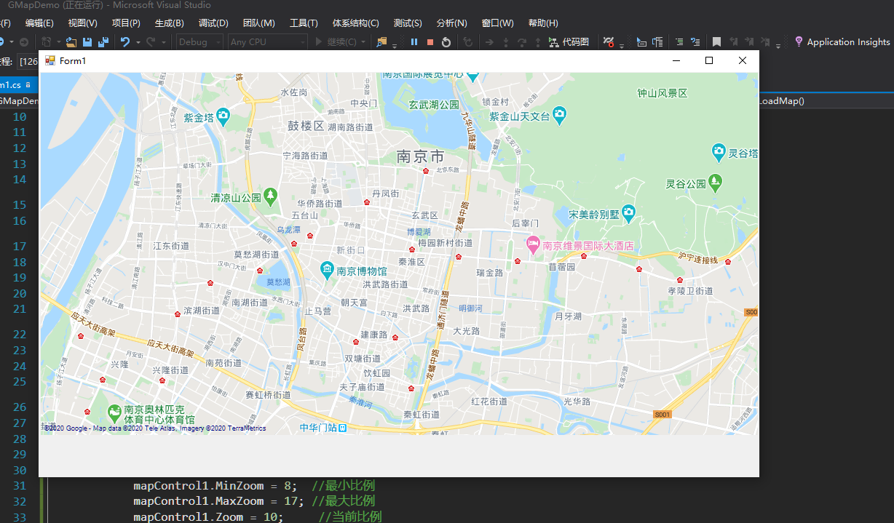This screenshot has width=894, height=523.
Task: Save all files in the solution
Action: point(103,41)
